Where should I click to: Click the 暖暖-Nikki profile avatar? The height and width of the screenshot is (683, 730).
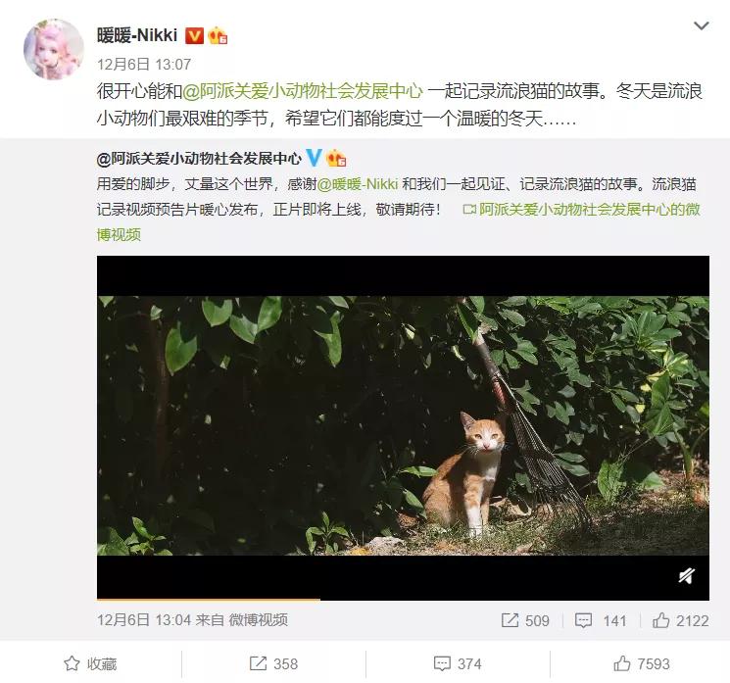click(x=54, y=49)
